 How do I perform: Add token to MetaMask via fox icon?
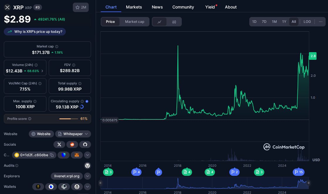click(x=77, y=155)
